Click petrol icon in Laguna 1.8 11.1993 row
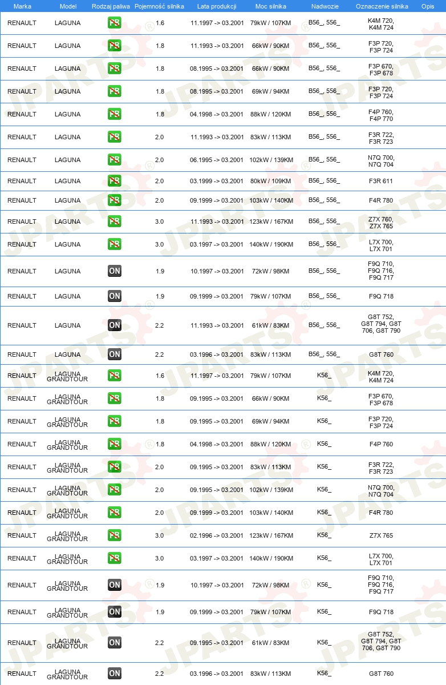Image resolution: width=446 pixels, height=685 pixels. [114, 46]
